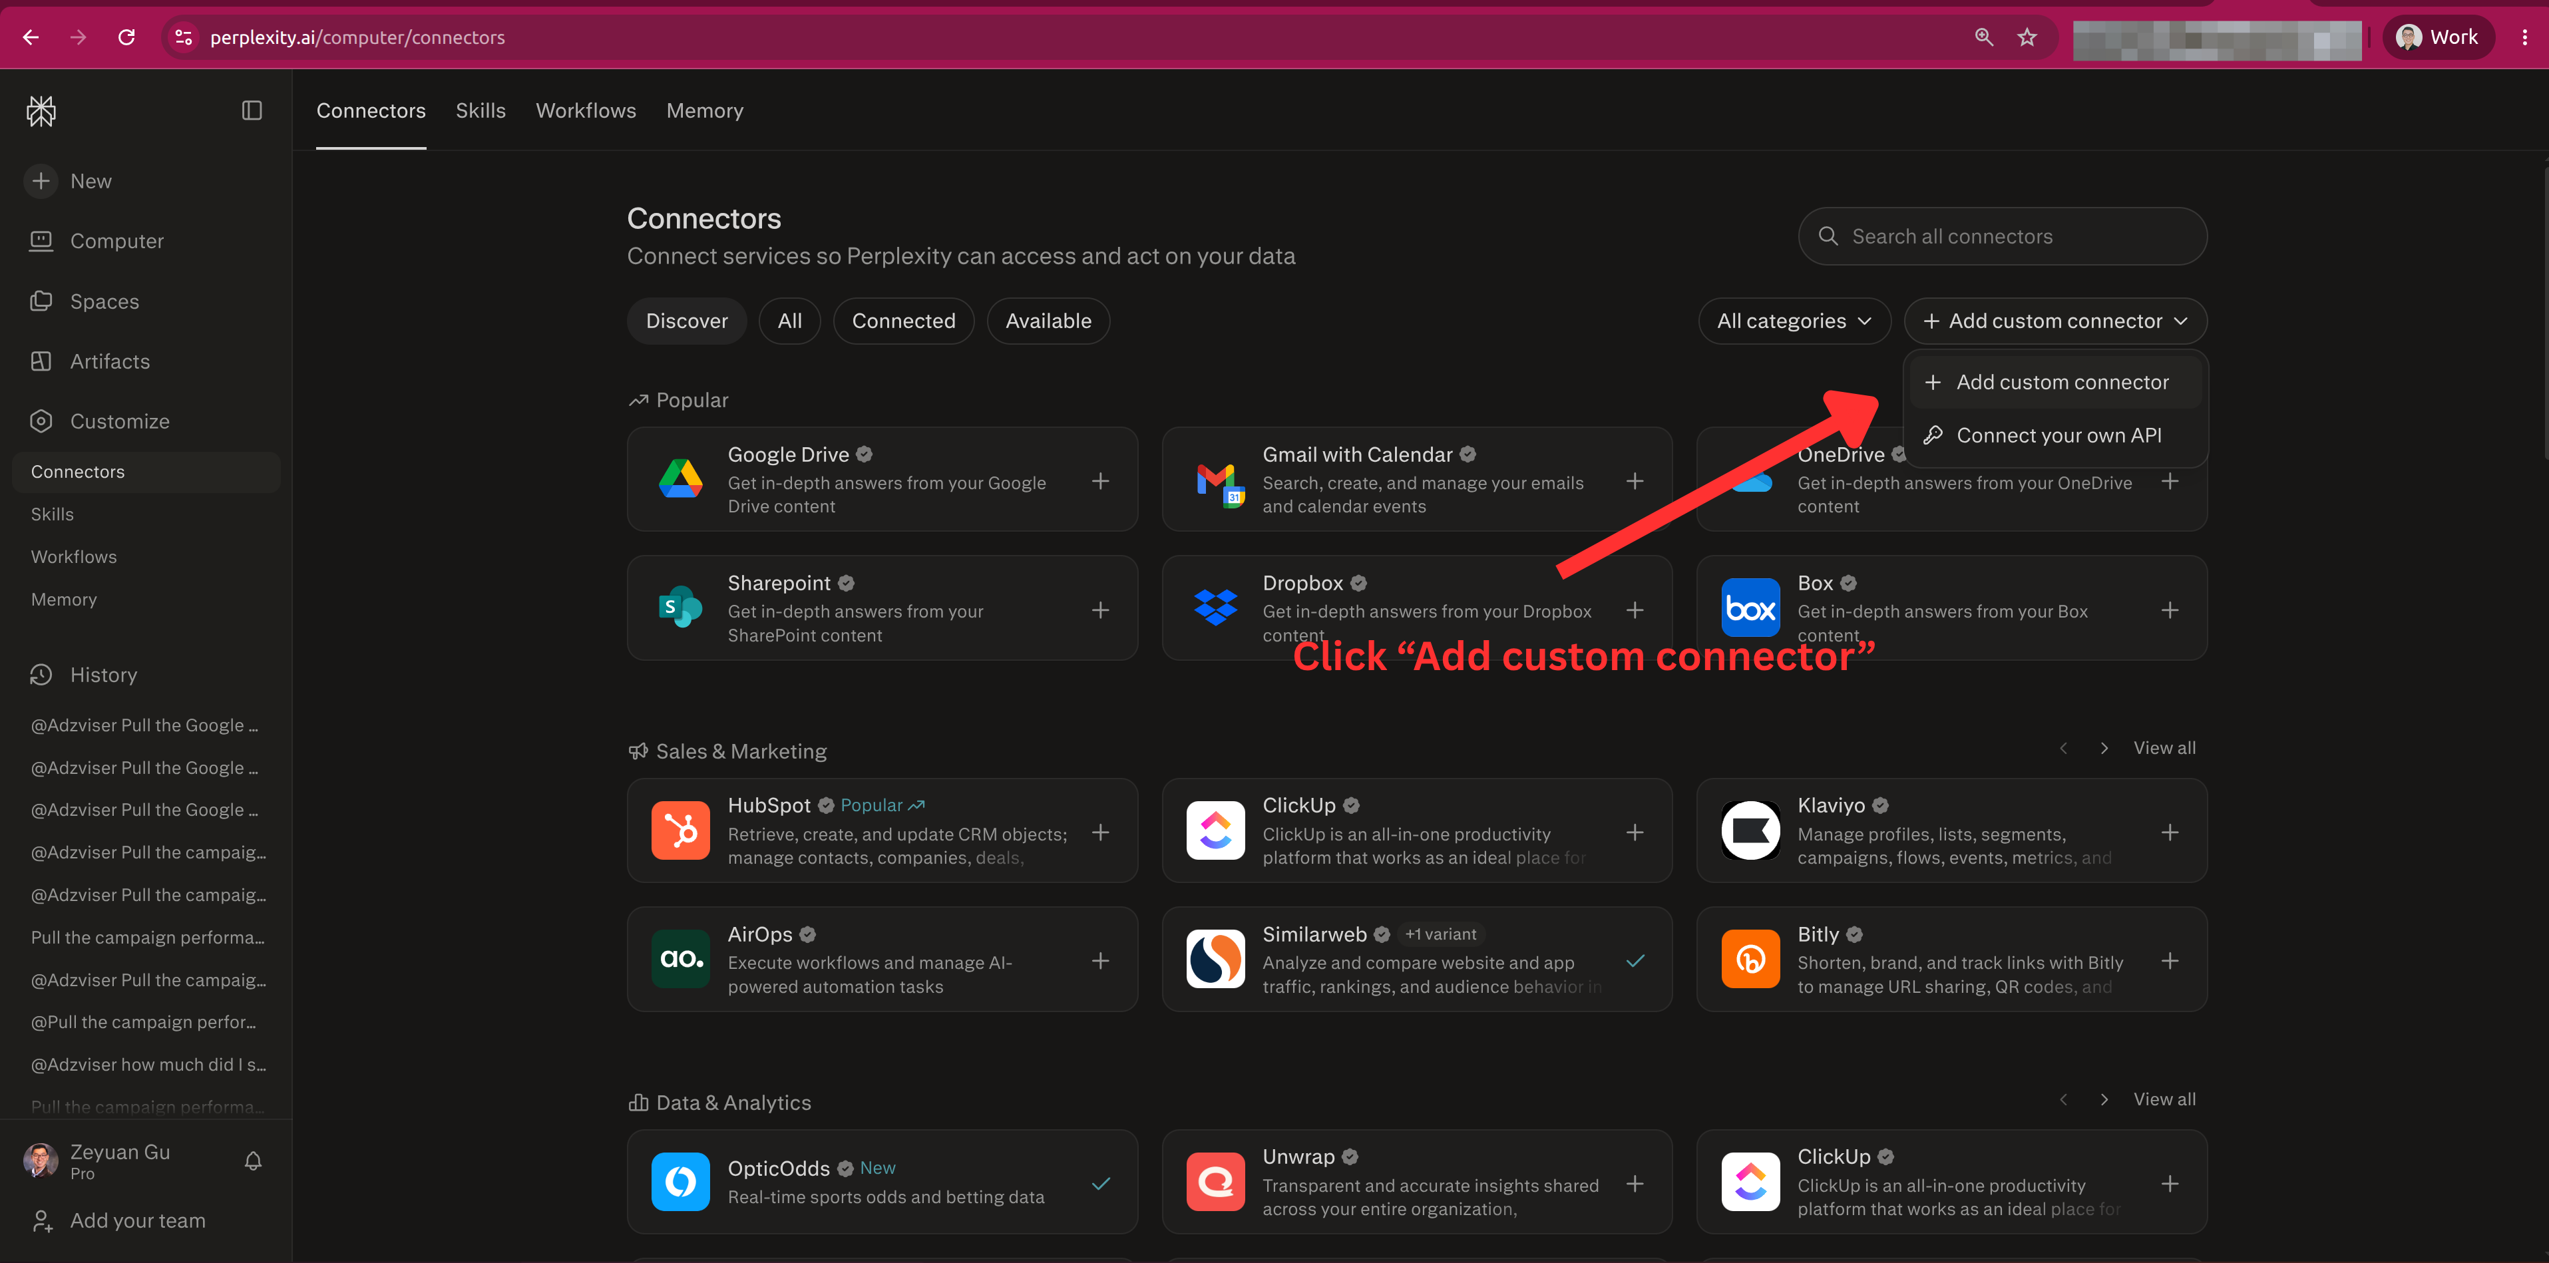Select the Available filter

(x=1048, y=321)
